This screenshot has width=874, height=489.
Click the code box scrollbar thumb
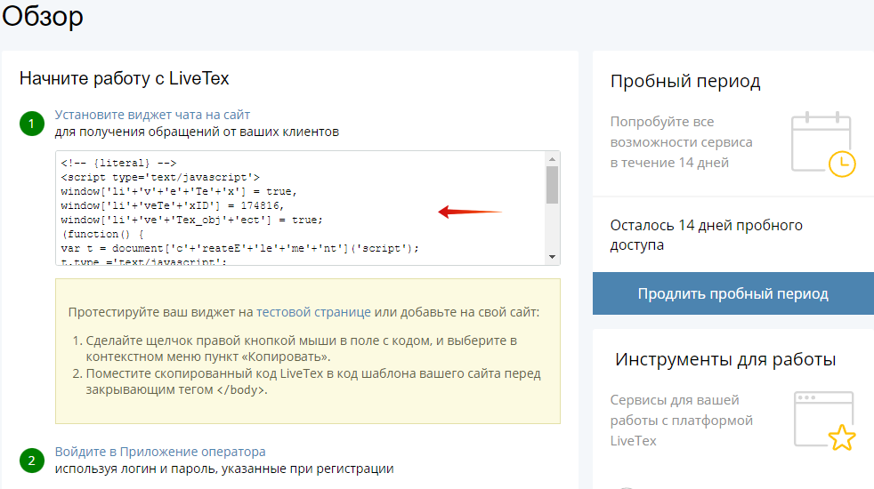coord(552,185)
